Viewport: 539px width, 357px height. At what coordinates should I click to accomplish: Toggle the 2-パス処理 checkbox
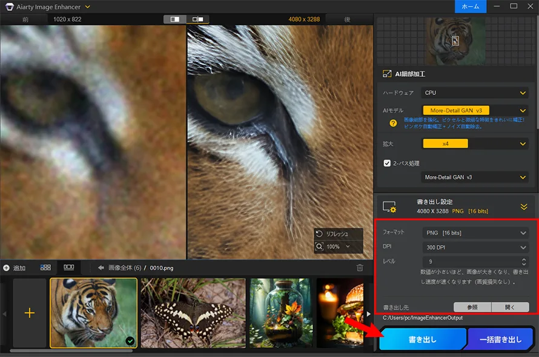click(x=387, y=163)
